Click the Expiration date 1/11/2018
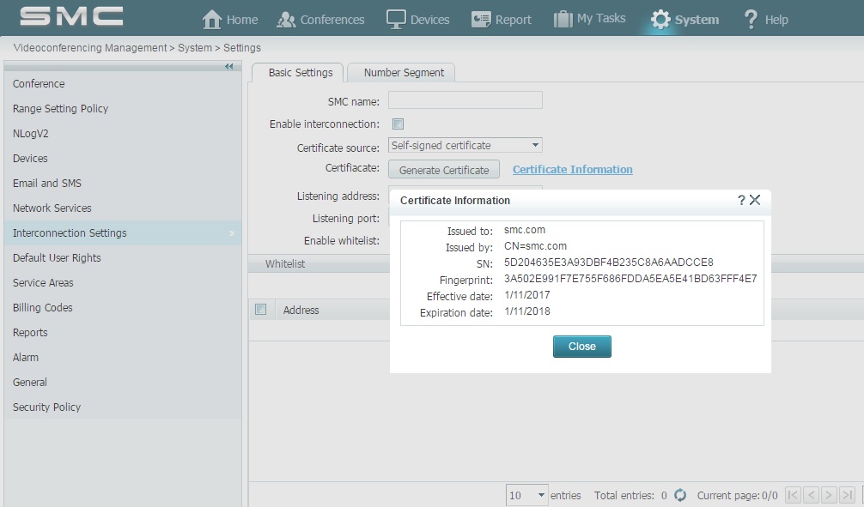The height and width of the screenshot is (507, 864). (526, 311)
